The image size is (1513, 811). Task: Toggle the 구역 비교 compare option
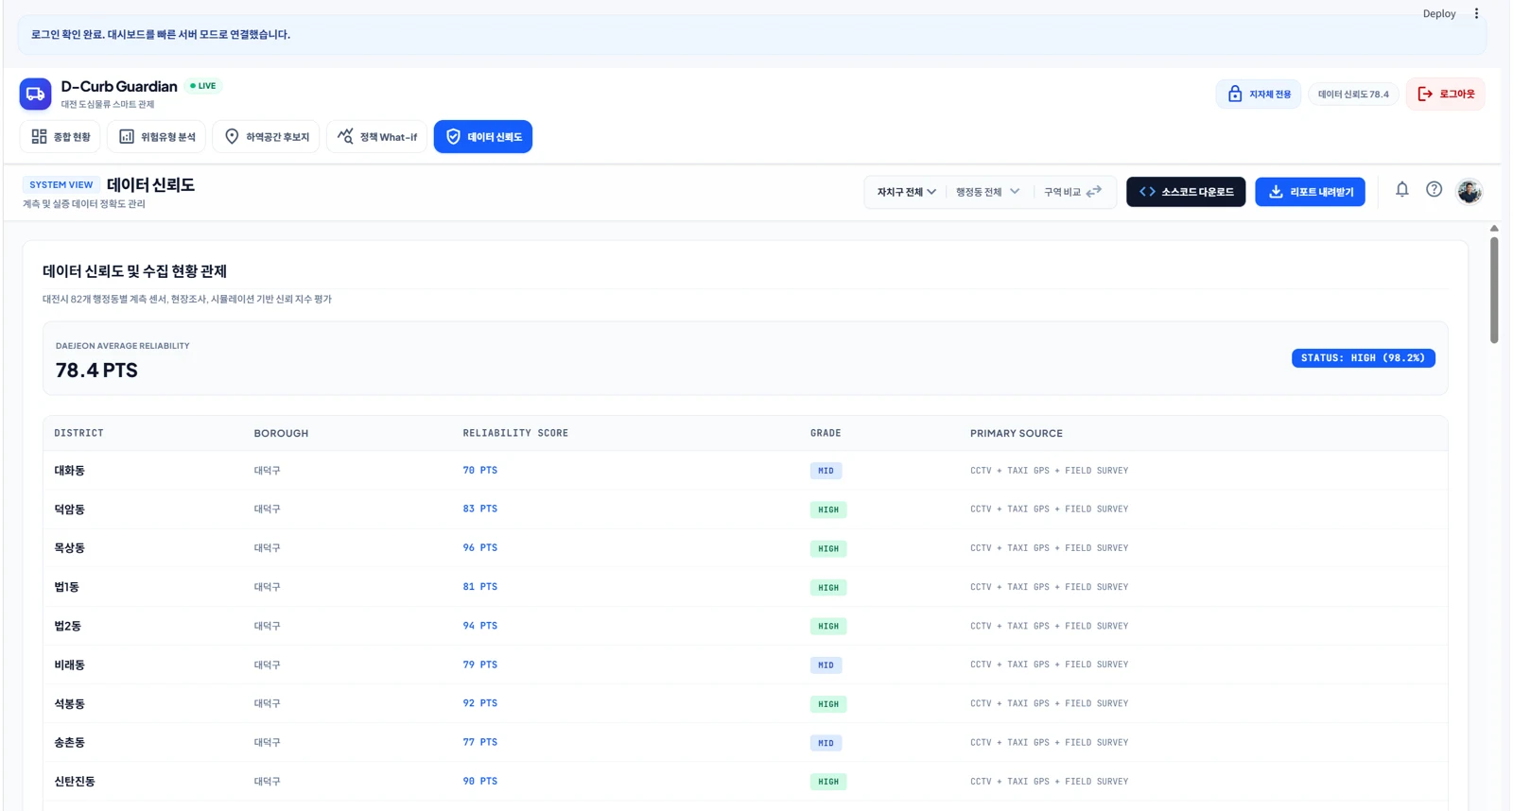(x=1072, y=192)
